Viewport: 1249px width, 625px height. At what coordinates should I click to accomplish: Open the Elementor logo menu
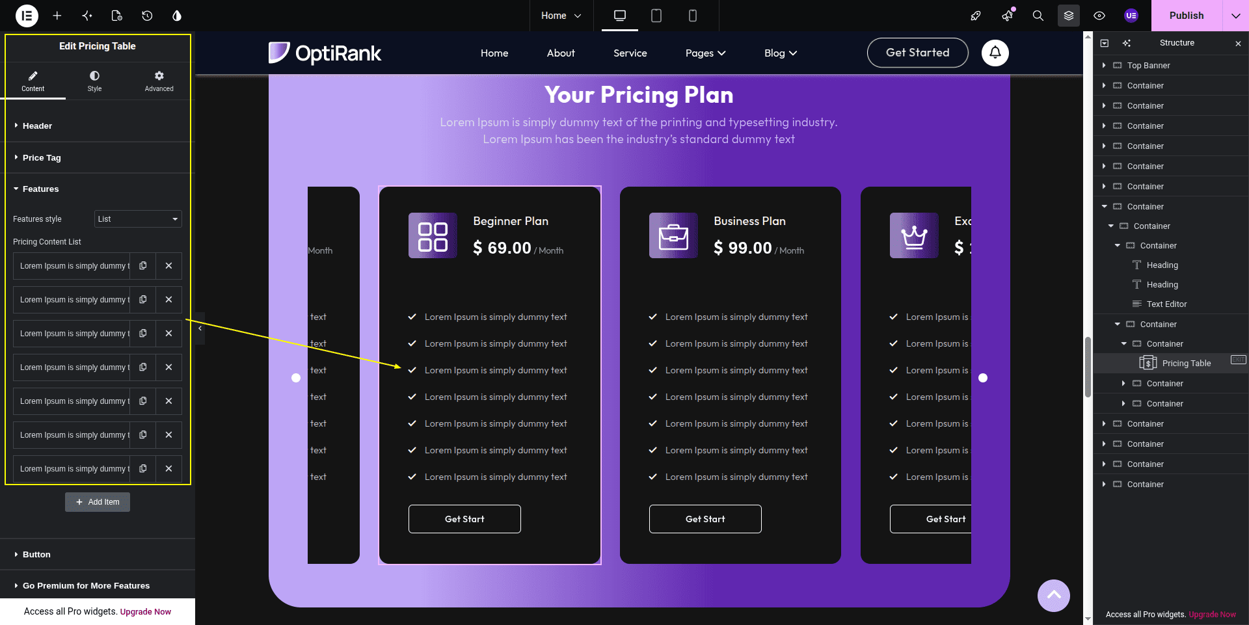click(x=27, y=16)
